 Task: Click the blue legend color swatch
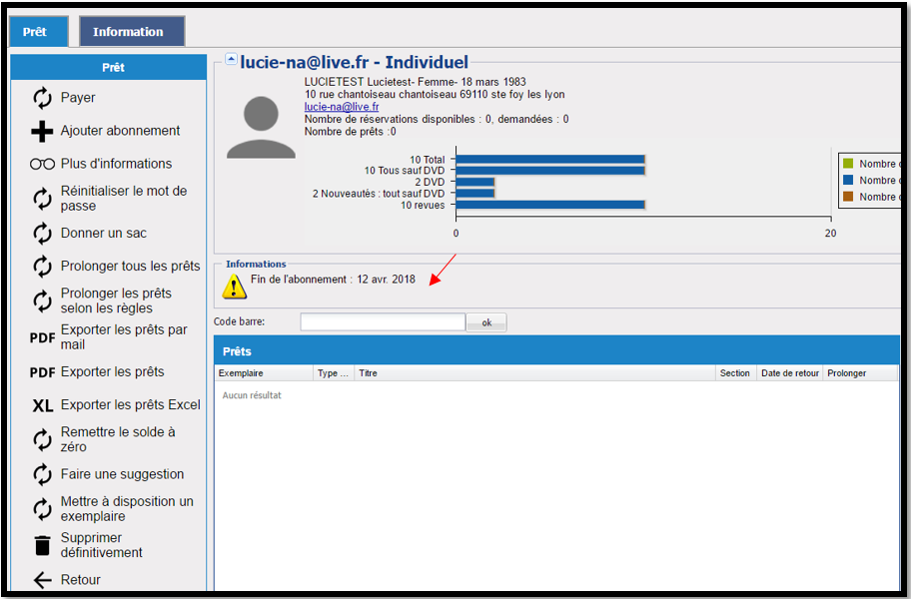coord(848,181)
